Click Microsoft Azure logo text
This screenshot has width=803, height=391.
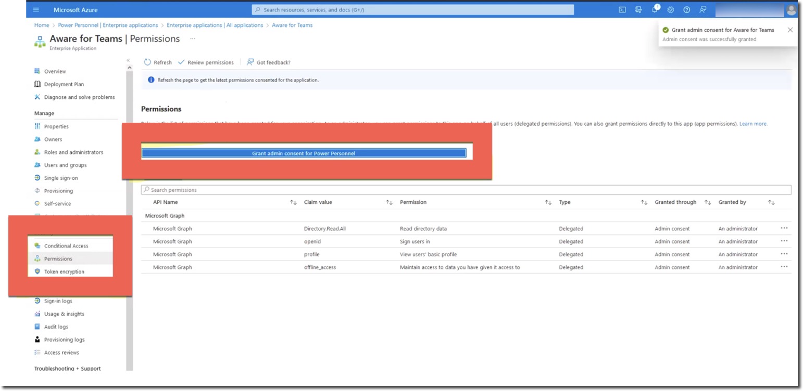click(76, 10)
